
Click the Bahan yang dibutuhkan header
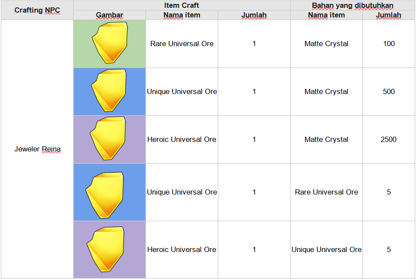pyautogui.click(x=352, y=5)
